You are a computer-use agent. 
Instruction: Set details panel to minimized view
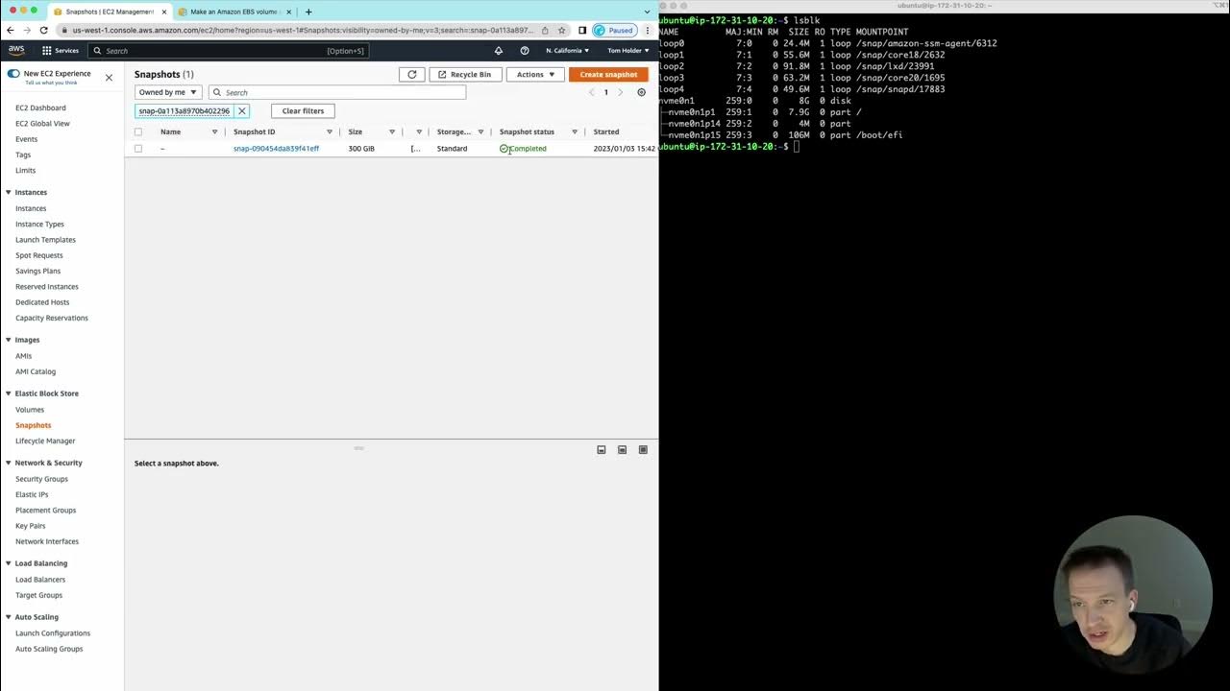coord(602,449)
